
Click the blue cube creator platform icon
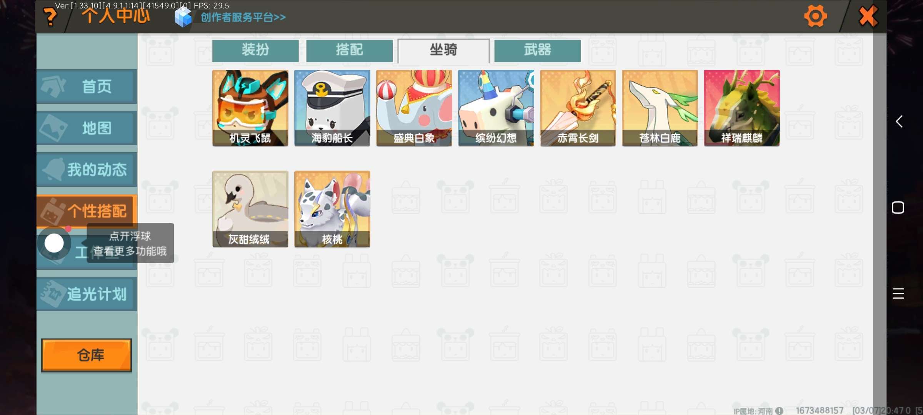(183, 17)
